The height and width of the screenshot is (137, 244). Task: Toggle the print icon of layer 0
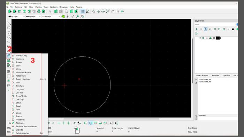click(x=211, y=38)
